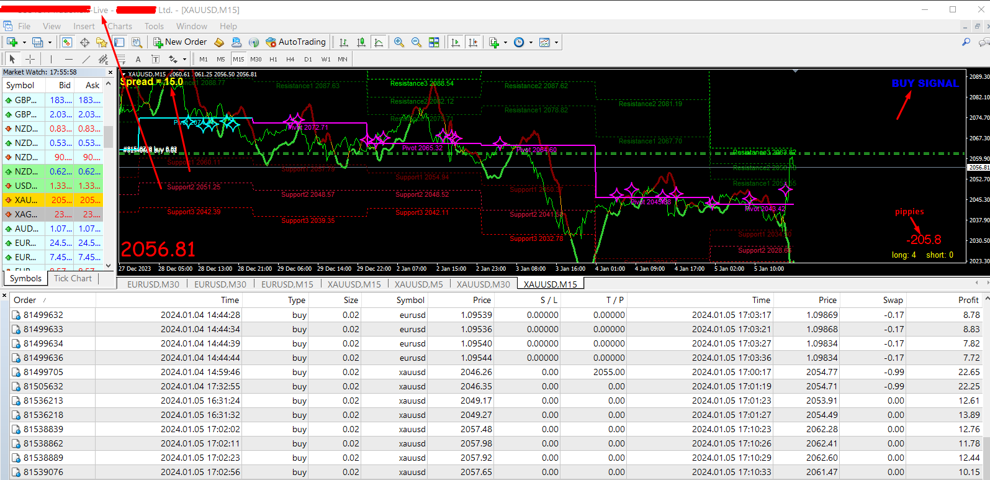Open the Strategy Tester icon

point(137,42)
